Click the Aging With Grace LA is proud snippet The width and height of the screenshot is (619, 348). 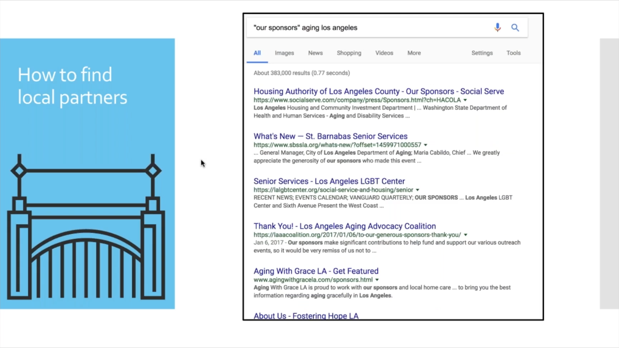pyautogui.click(x=382, y=291)
